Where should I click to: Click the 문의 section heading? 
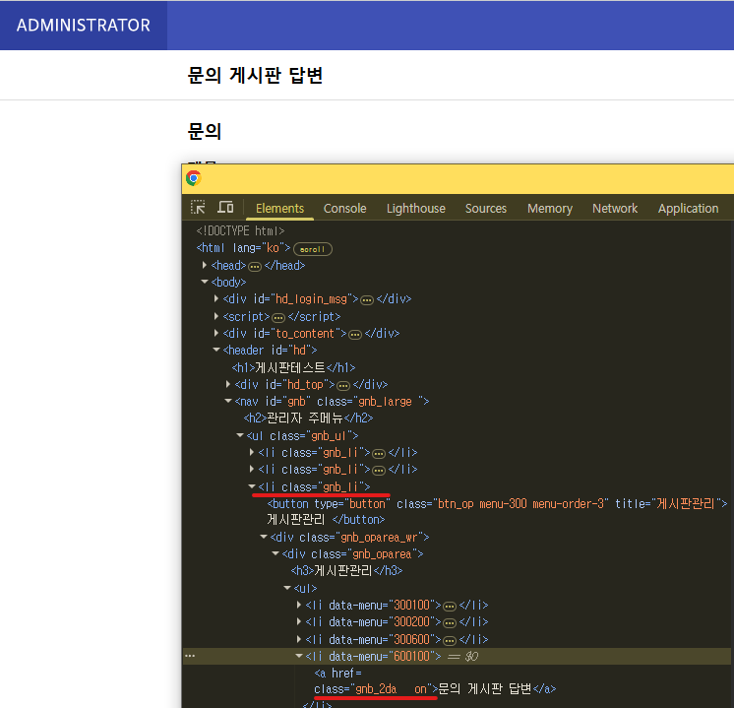click(205, 132)
